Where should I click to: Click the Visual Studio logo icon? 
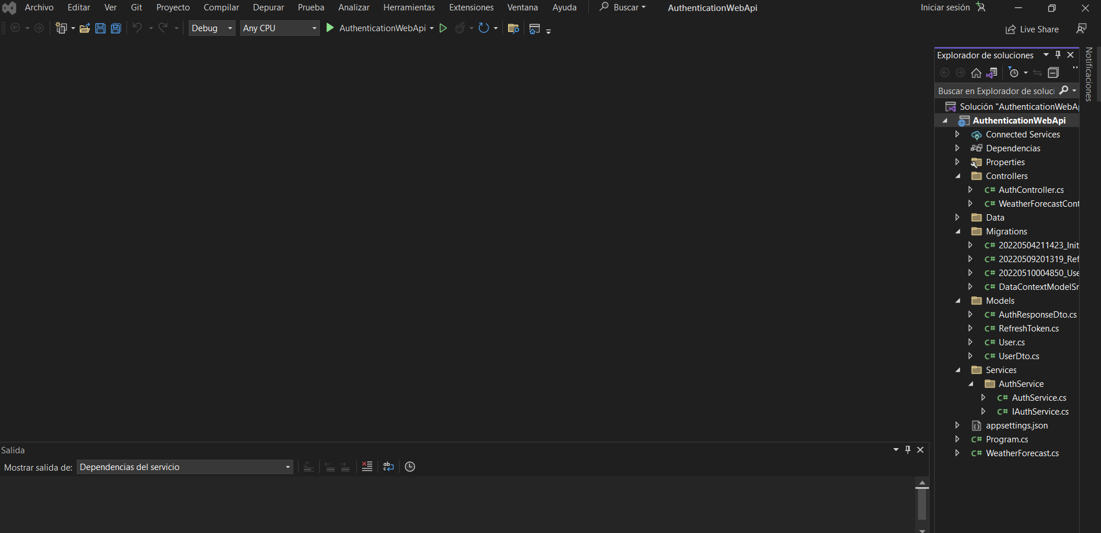(9, 8)
